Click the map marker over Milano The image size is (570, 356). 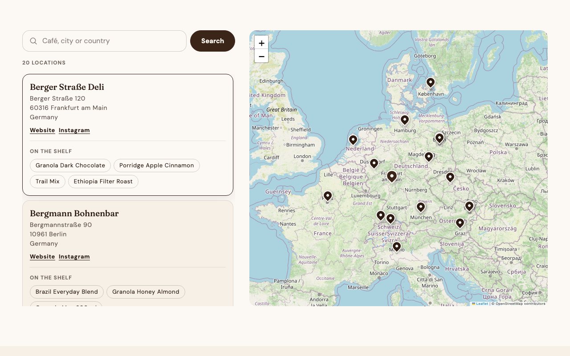coord(397,247)
